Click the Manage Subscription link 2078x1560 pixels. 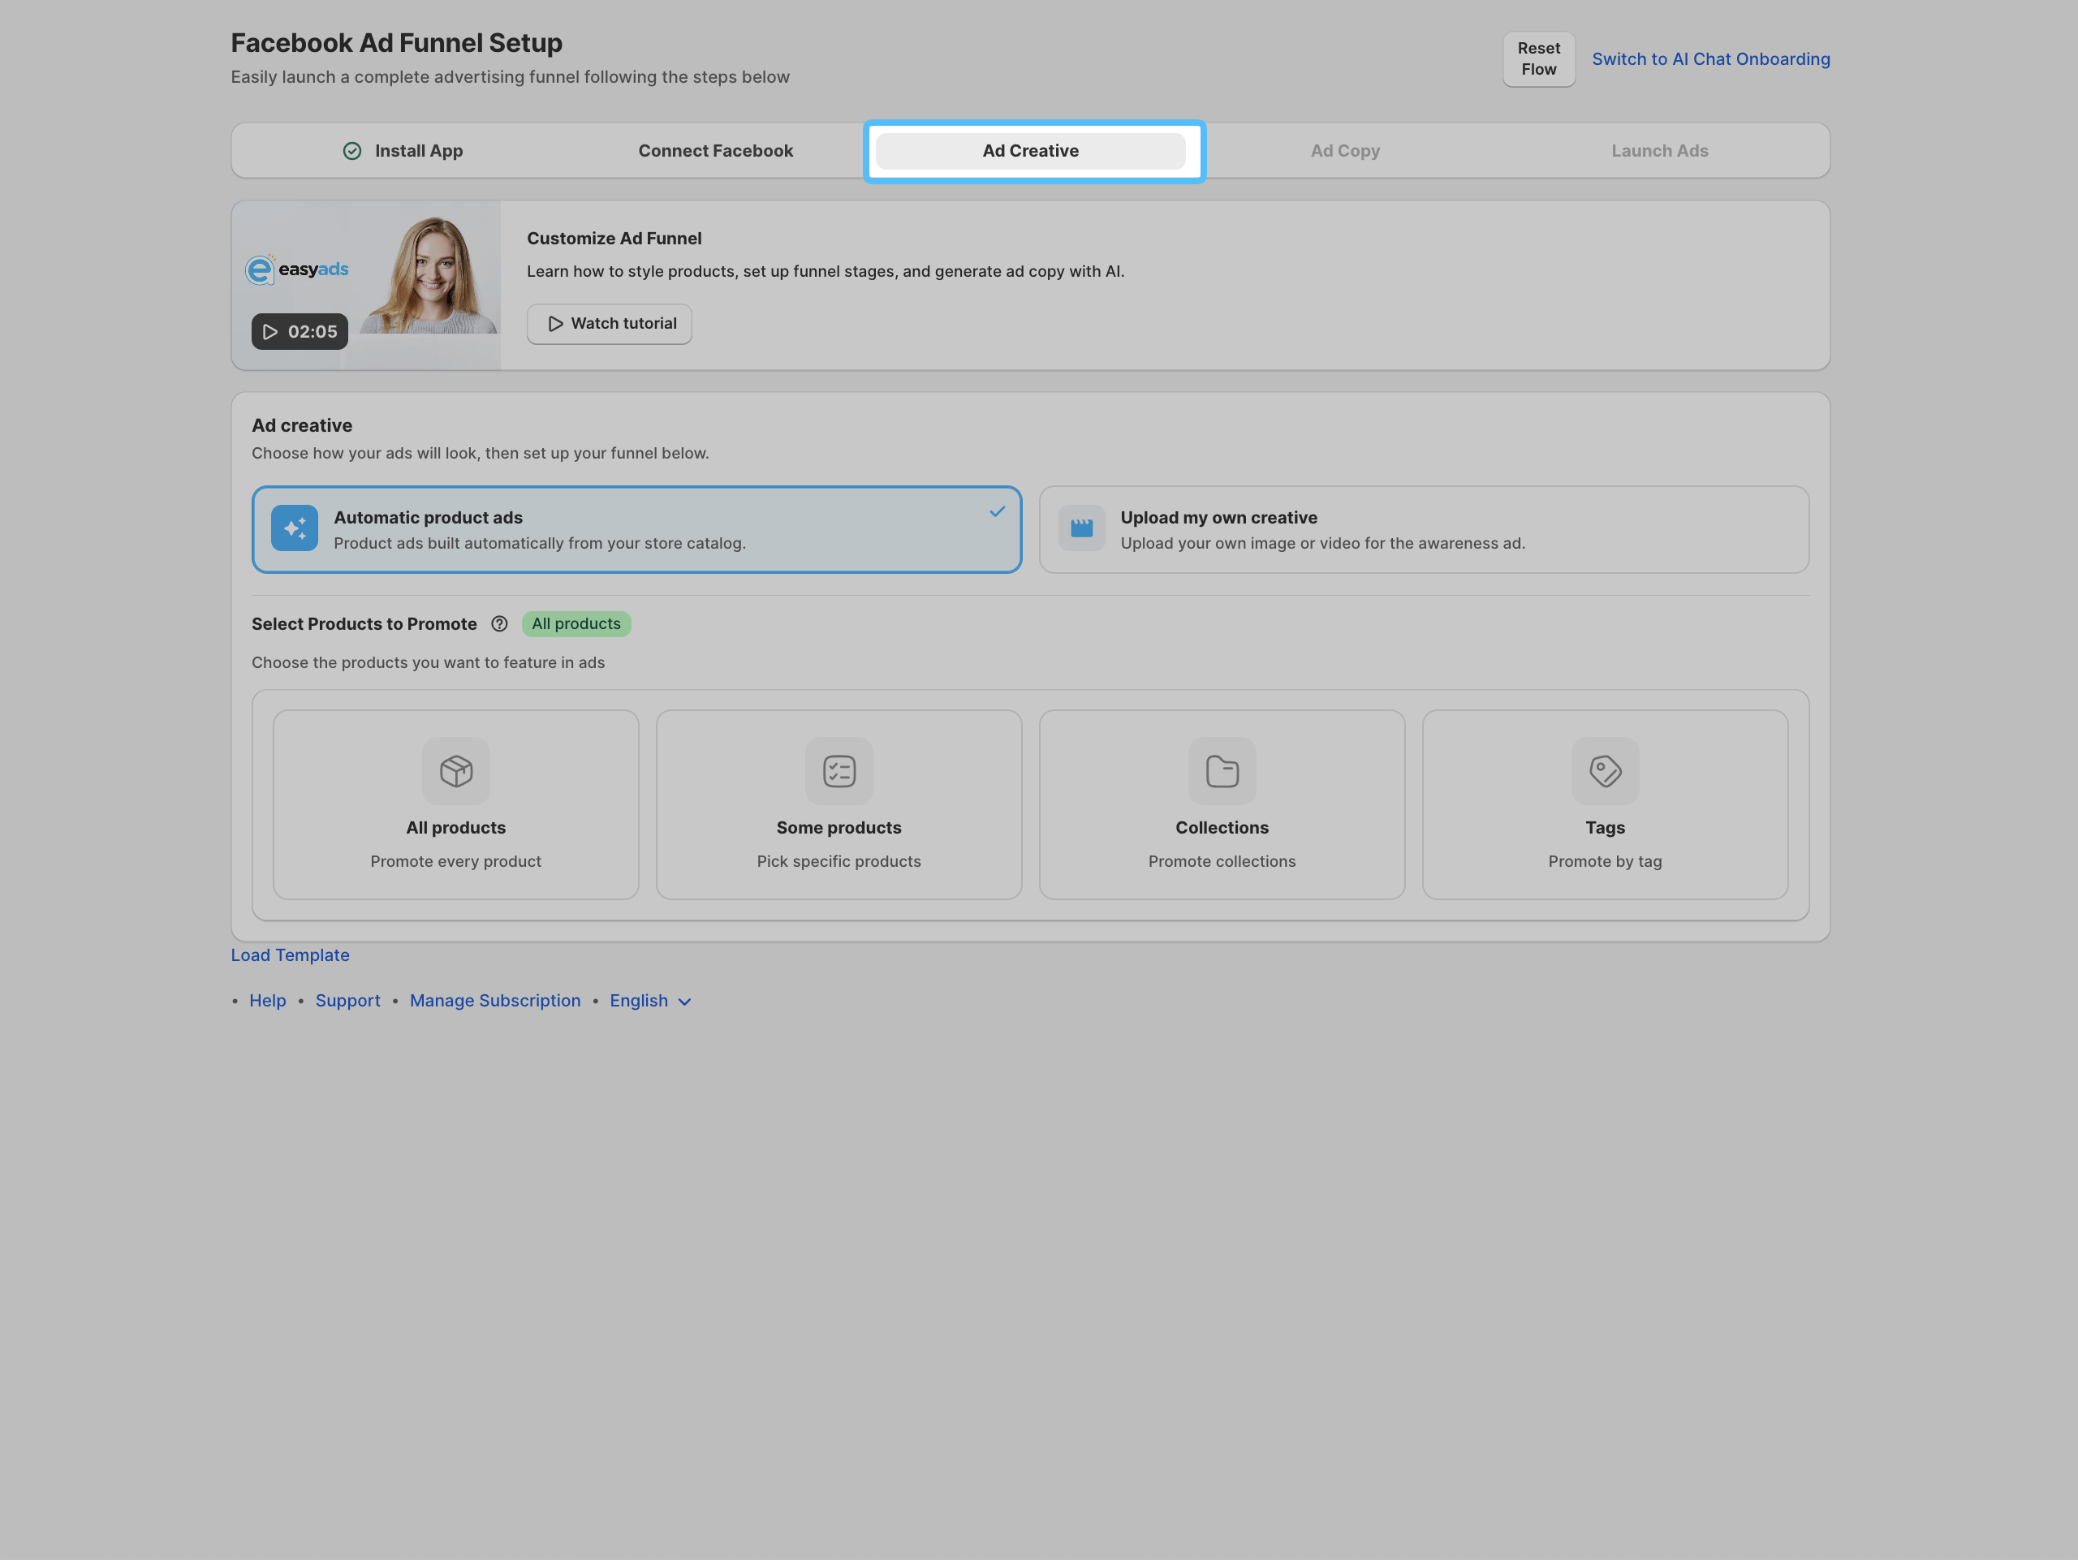pos(495,1002)
